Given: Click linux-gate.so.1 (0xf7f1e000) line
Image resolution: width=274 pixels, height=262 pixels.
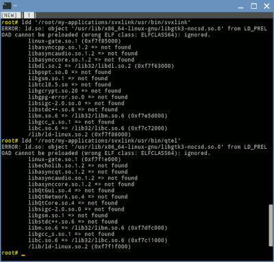Looking at the screenshot, I should pyautogui.click(x=75, y=159).
